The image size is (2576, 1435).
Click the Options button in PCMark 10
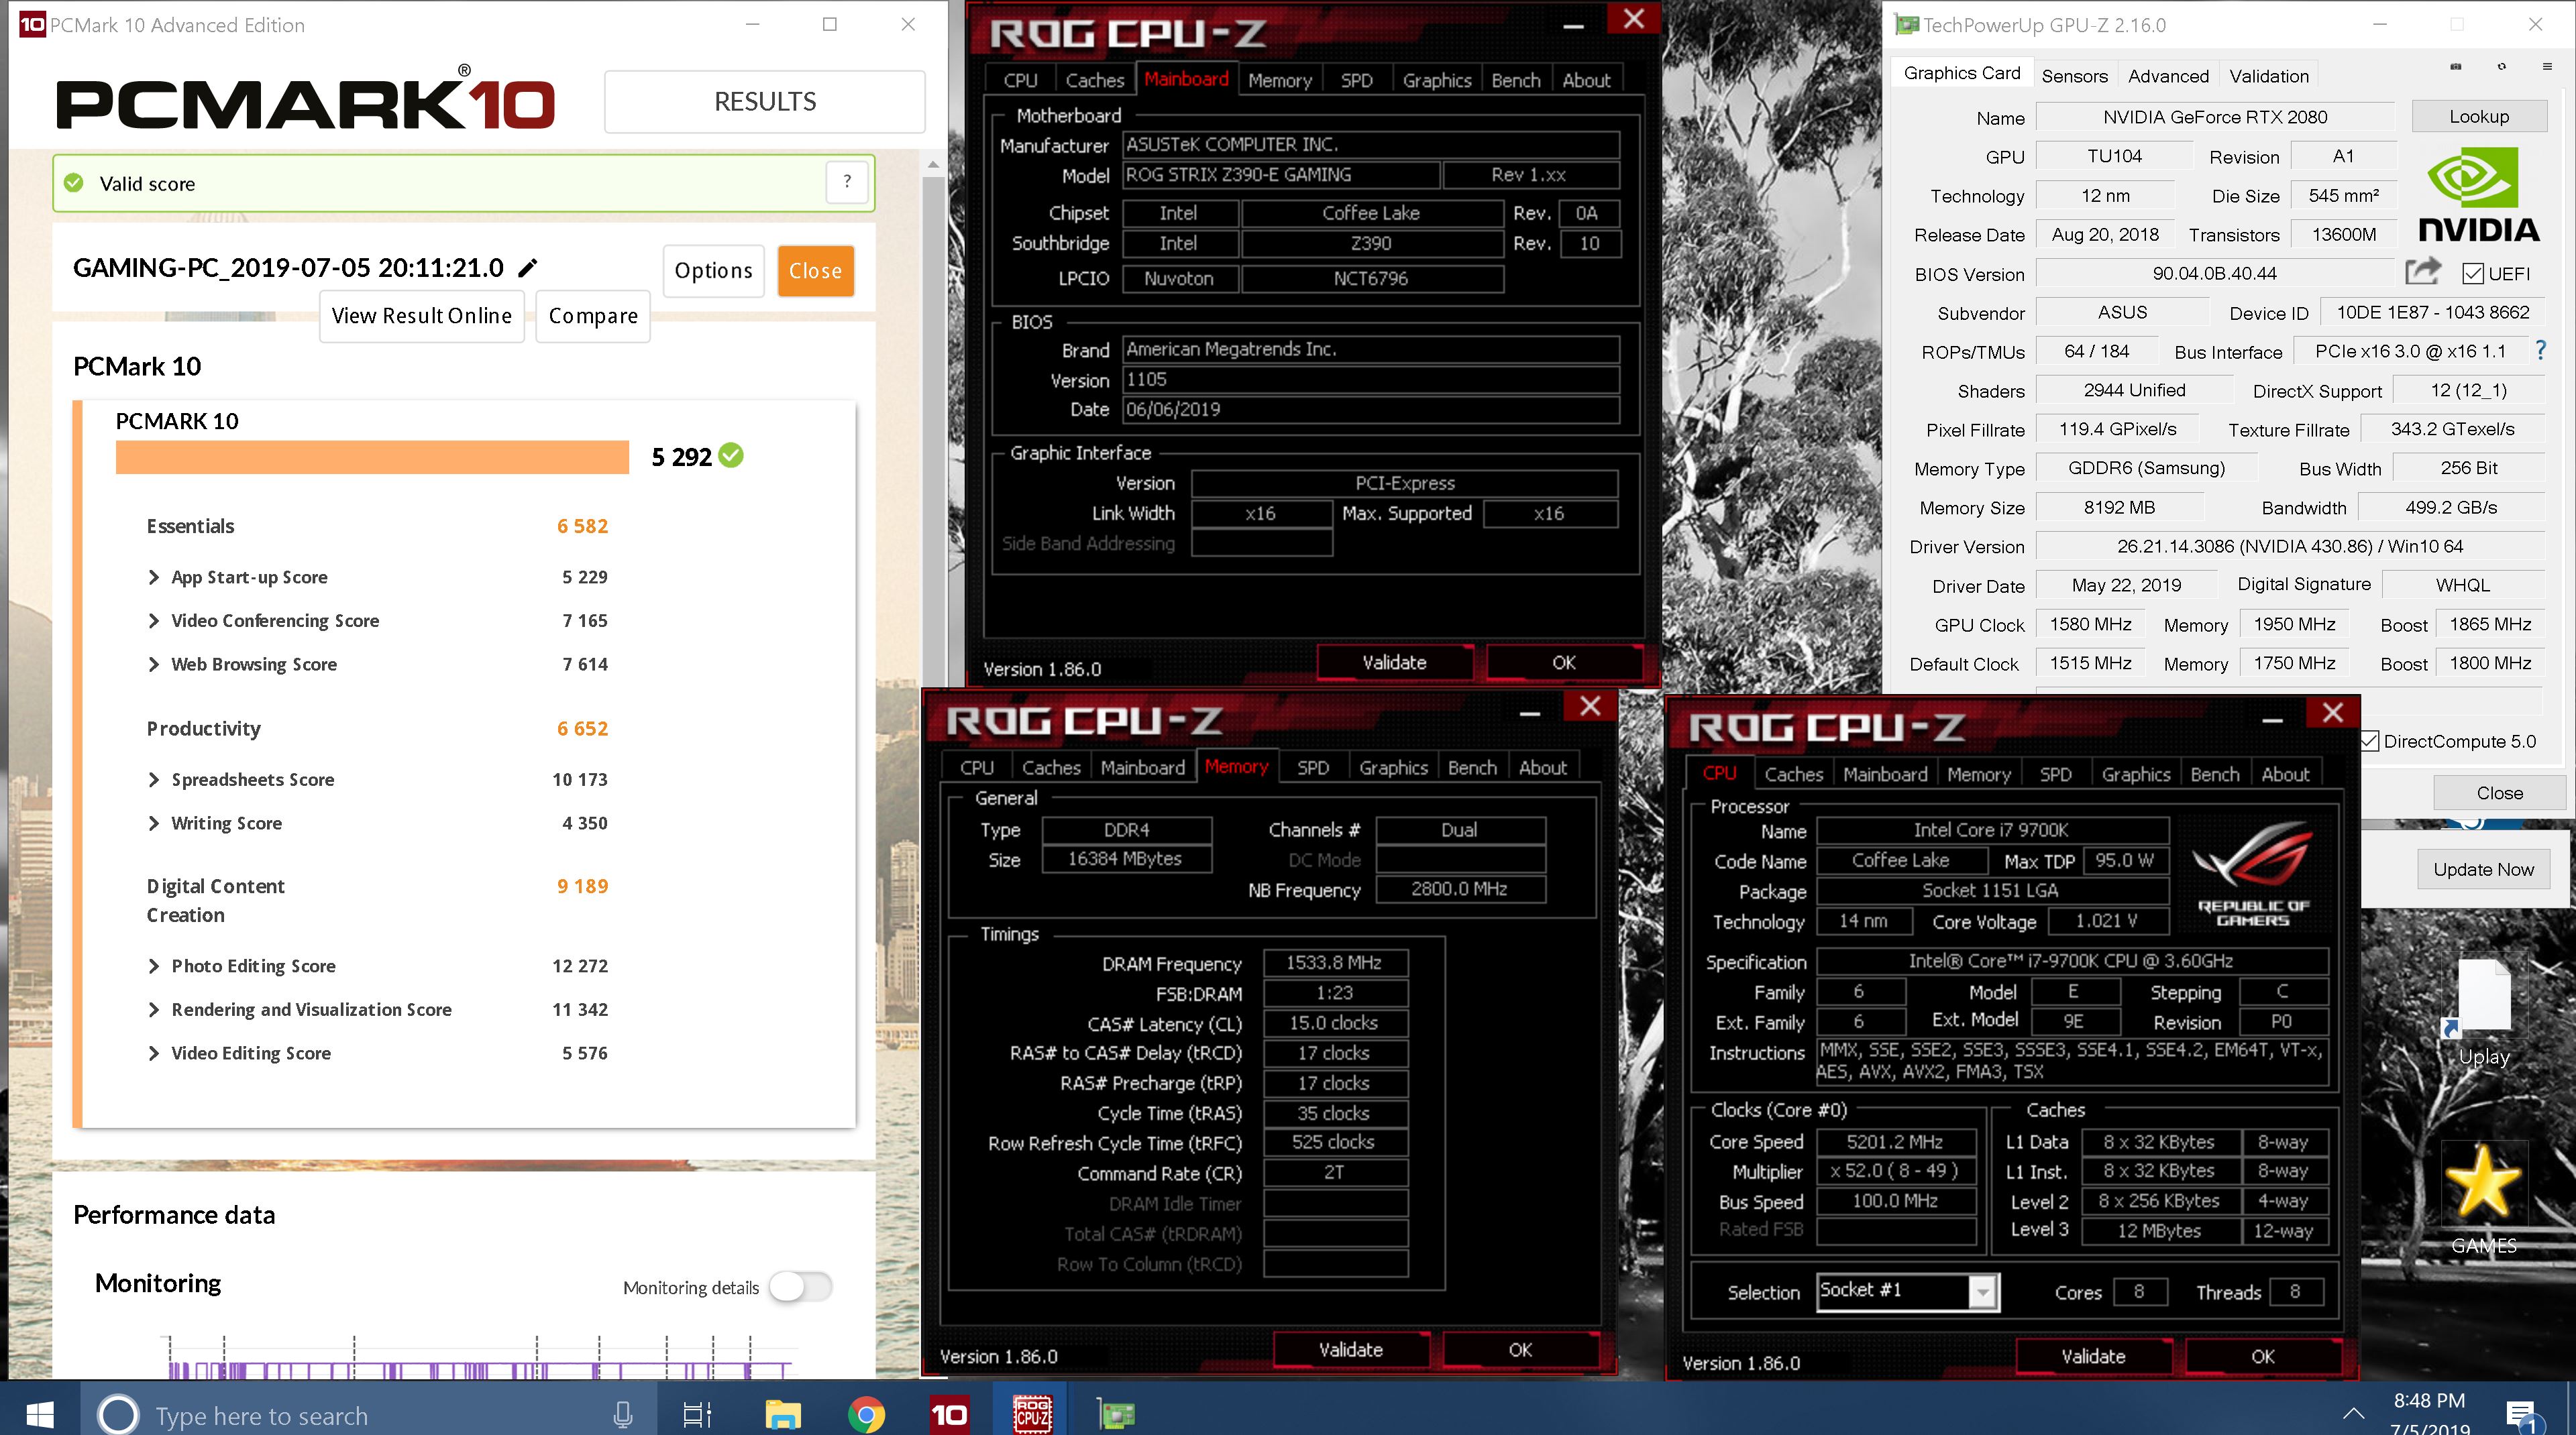click(713, 271)
